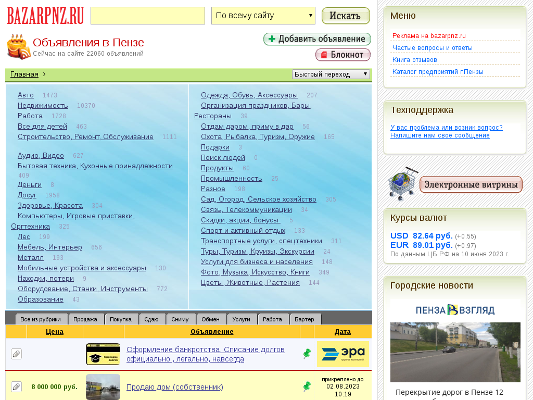The image size is (533, 400).
Task: Select the Сниму tab
Action: pyautogui.click(x=180, y=319)
